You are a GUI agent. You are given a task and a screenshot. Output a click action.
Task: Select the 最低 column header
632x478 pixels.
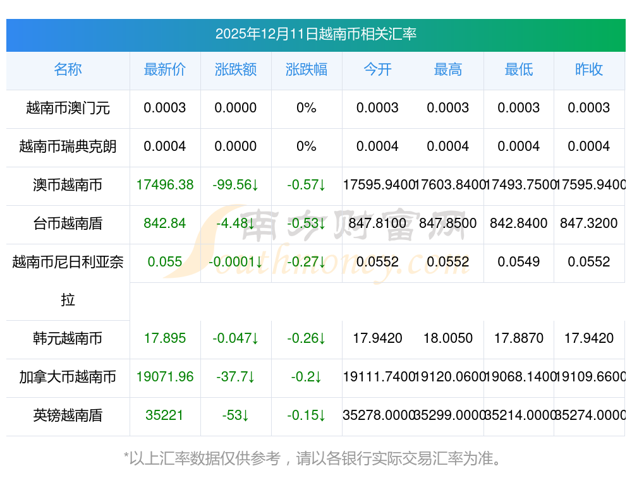519,69
